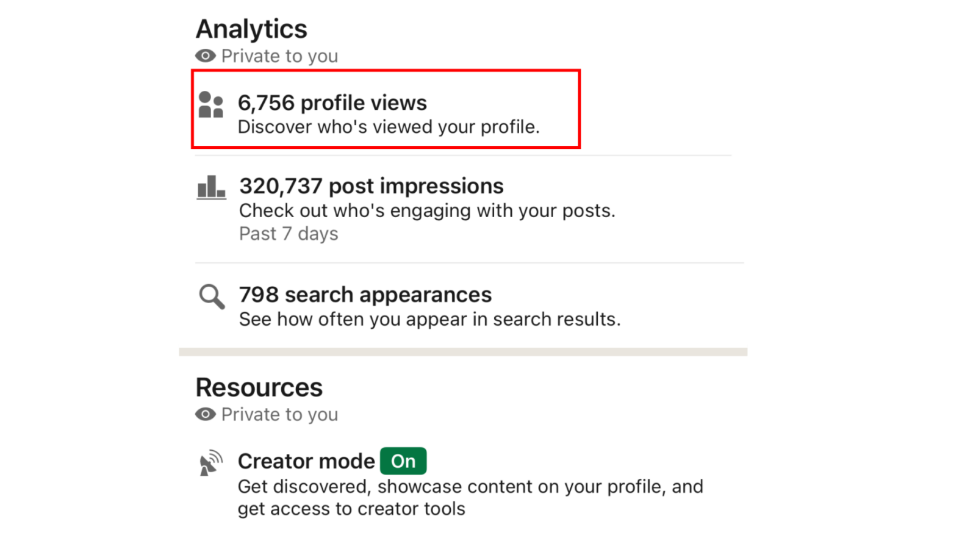Select the Past 7 days label

pyautogui.click(x=288, y=233)
